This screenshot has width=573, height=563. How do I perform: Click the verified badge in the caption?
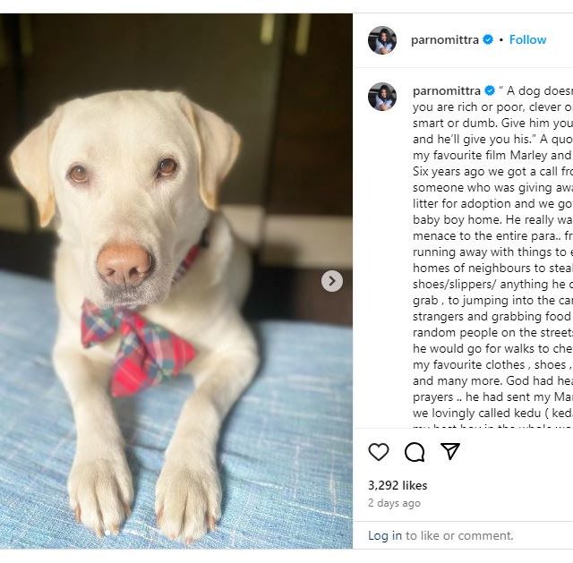490,90
